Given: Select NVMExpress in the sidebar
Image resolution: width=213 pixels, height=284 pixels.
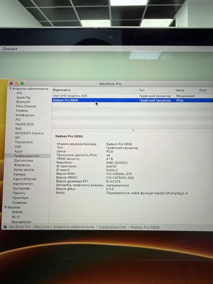Looking at the screenshot, I should [x=25, y=115].
